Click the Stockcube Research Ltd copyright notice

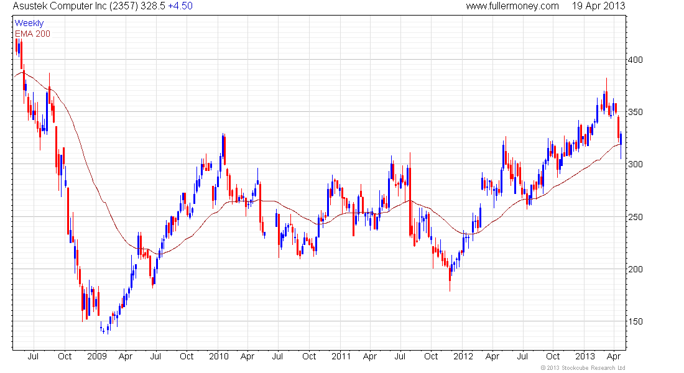click(x=583, y=369)
